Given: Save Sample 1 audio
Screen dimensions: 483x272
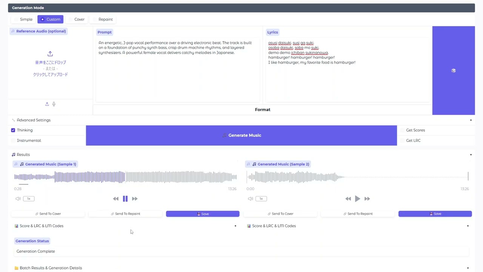Looking at the screenshot, I should point(203,214).
